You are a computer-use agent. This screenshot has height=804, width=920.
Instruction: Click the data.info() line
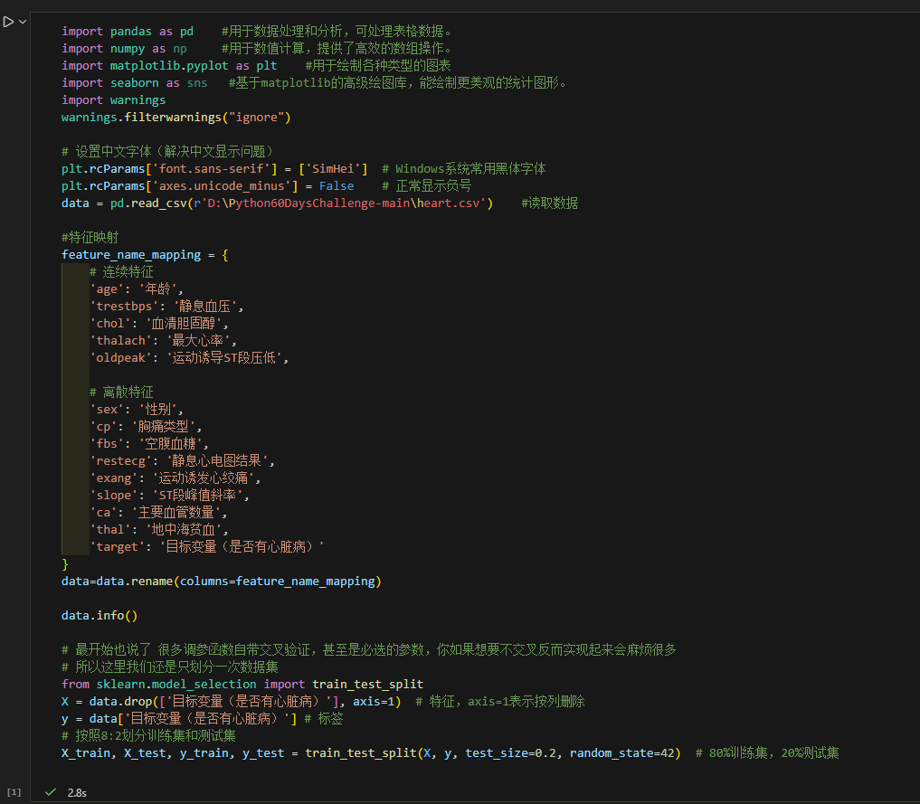point(100,616)
